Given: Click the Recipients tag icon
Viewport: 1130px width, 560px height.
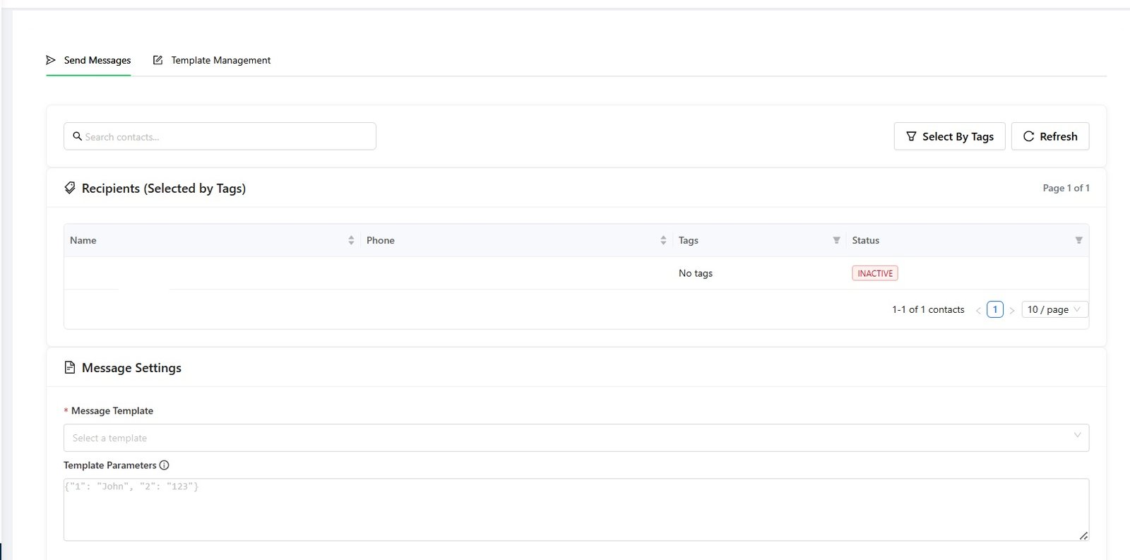Looking at the screenshot, I should click(70, 189).
